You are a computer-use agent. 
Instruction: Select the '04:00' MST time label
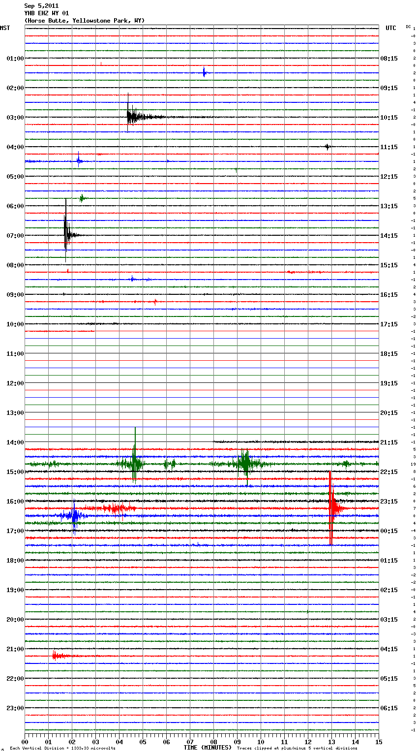tap(15, 147)
